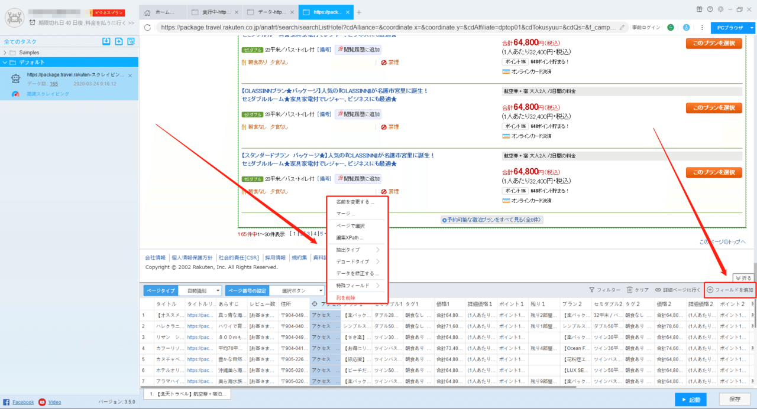Image resolution: width=757 pixels, height=409 pixels.
Task: Click the green round icon beside 事前ログイン
Action: tap(671, 27)
